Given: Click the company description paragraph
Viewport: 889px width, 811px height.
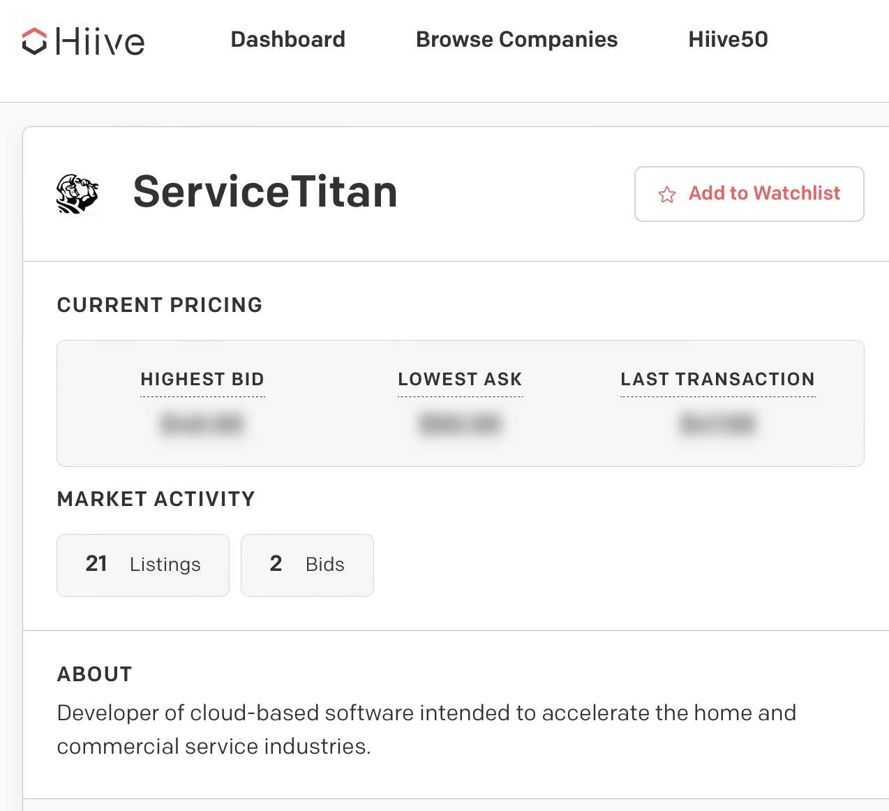Looking at the screenshot, I should coord(426,729).
